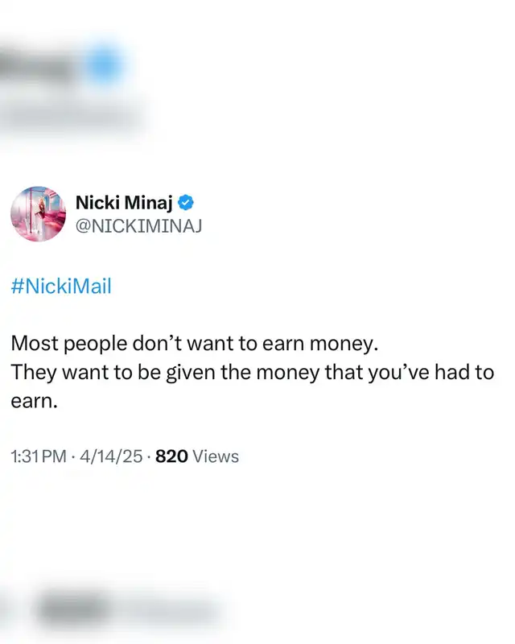Click the bold 820 view count

(x=171, y=456)
